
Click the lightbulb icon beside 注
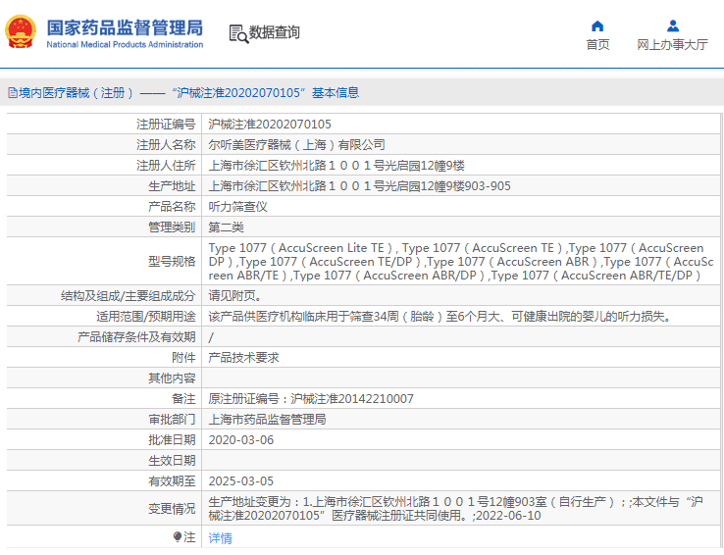coord(178,537)
